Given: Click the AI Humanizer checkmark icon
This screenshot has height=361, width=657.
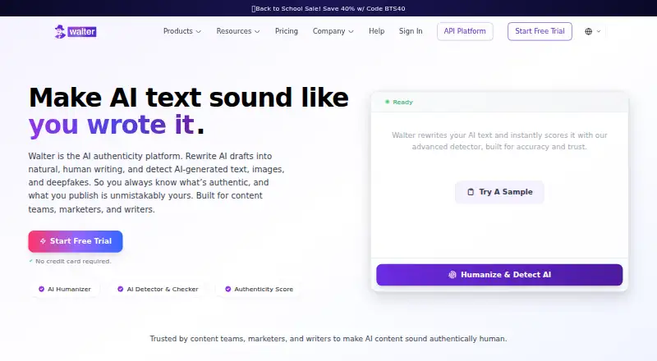Looking at the screenshot, I should [42, 289].
